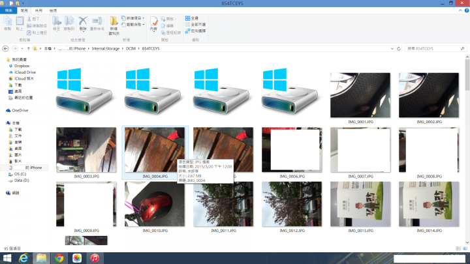Open iTunes from the taskbar

95,258
